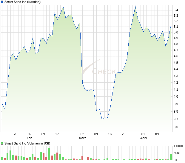Click the '17.' date label

57,134
